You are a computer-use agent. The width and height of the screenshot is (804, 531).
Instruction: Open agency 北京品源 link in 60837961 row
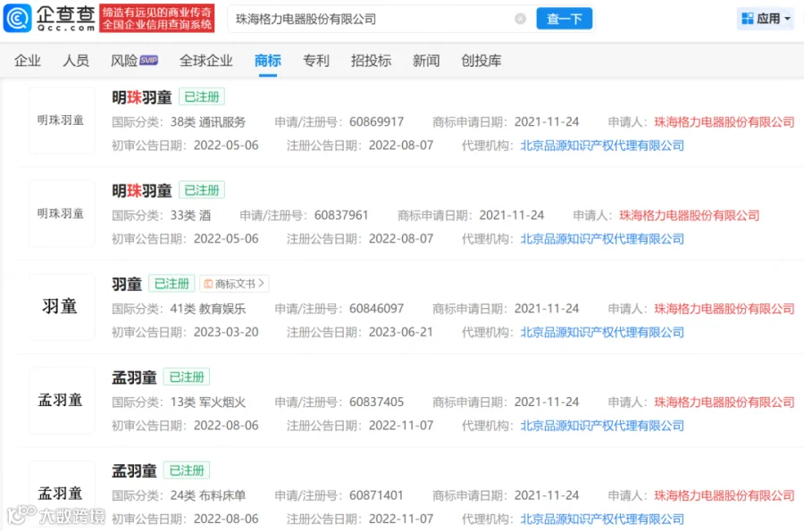[x=602, y=238]
